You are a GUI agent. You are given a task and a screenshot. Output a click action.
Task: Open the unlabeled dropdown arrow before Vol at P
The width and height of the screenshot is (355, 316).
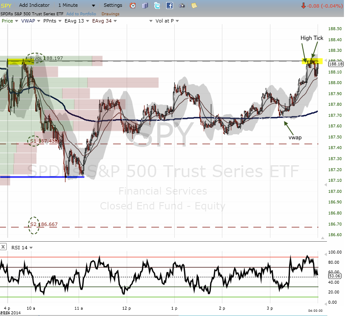coord(151,21)
